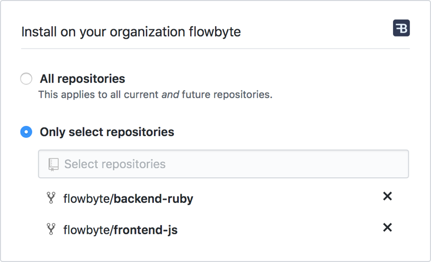Image resolution: width=431 pixels, height=262 pixels.
Task: Click the book icon inside the repositories field
Action: tap(53, 164)
